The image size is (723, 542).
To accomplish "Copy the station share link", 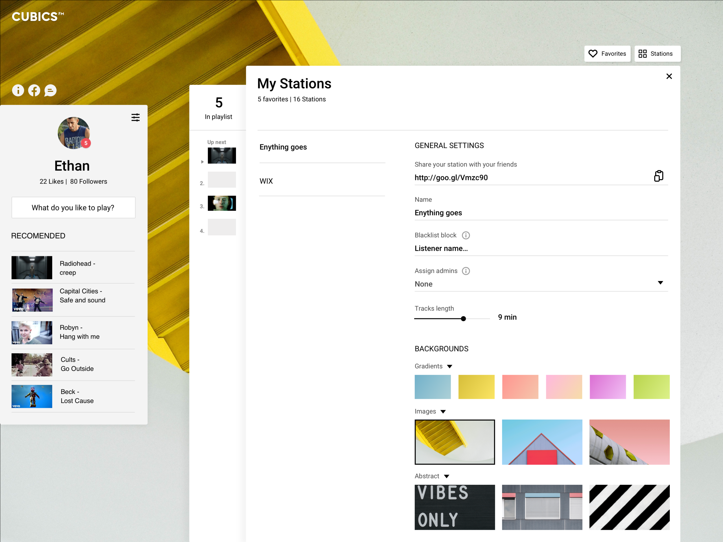I will 658,176.
